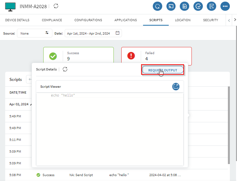Open the Location tab
This screenshot has height=181, width=237.
click(183, 20)
